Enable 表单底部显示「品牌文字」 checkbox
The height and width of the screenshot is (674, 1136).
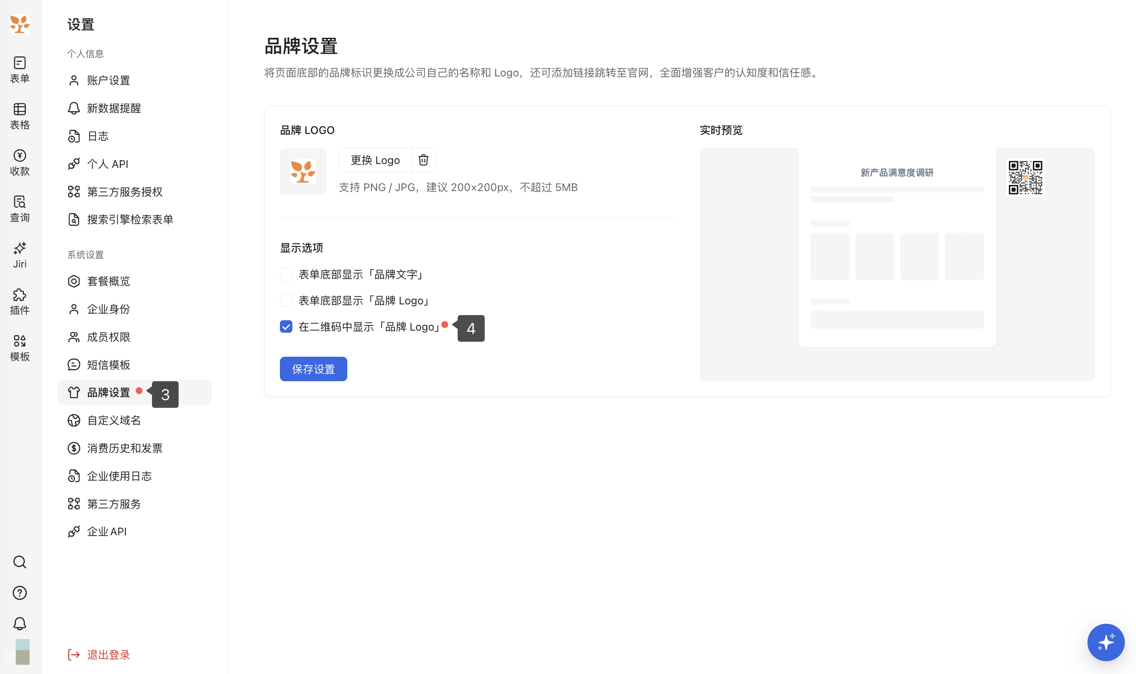[286, 274]
